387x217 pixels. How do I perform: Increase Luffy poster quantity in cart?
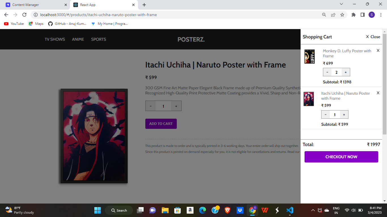pyautogui.click(x=346, y=72)
